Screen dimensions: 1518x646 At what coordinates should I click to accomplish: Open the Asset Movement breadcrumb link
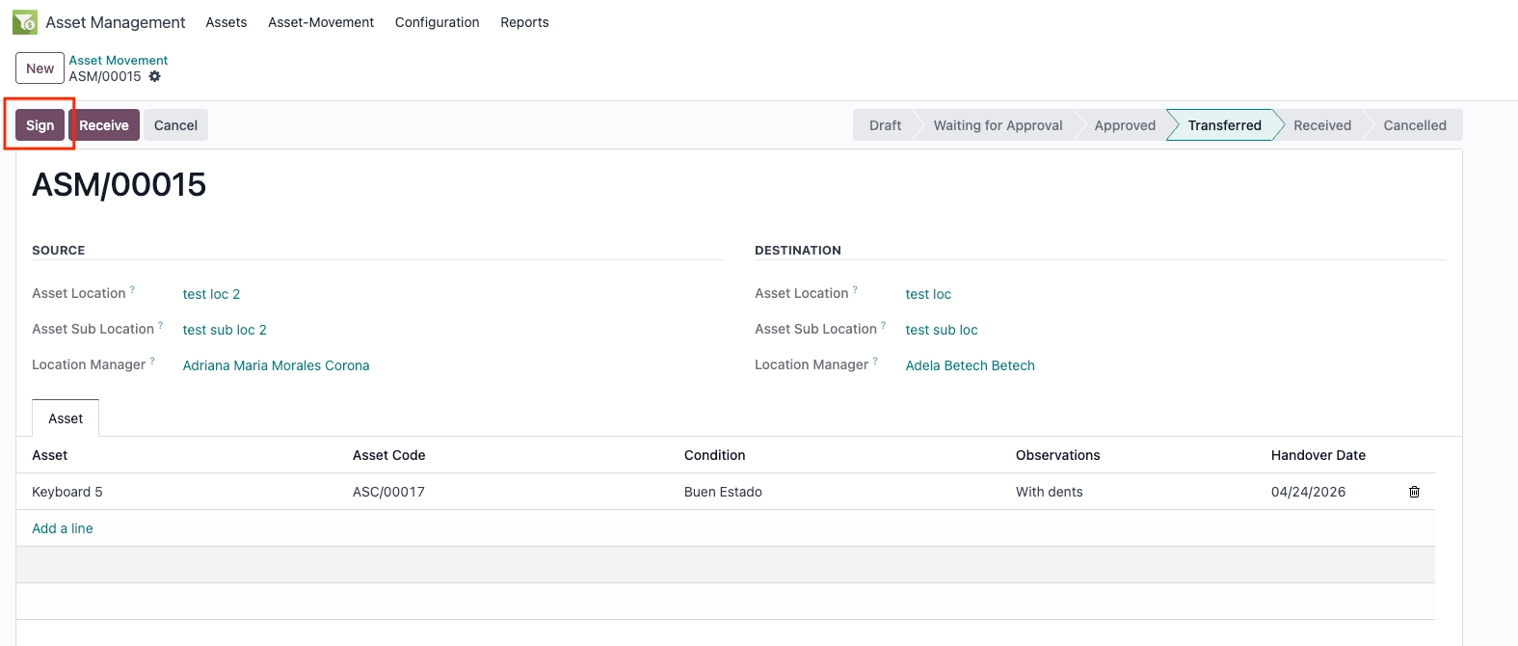point(118,60)
